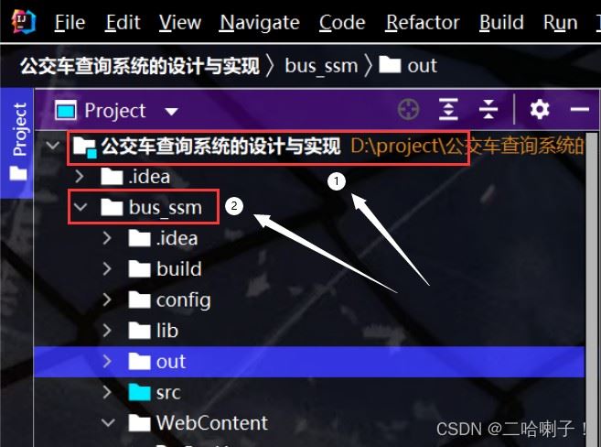Click the Collapse All icon
Image resolution: width=601 pixels, height=447 pixels.
point(488,110)
